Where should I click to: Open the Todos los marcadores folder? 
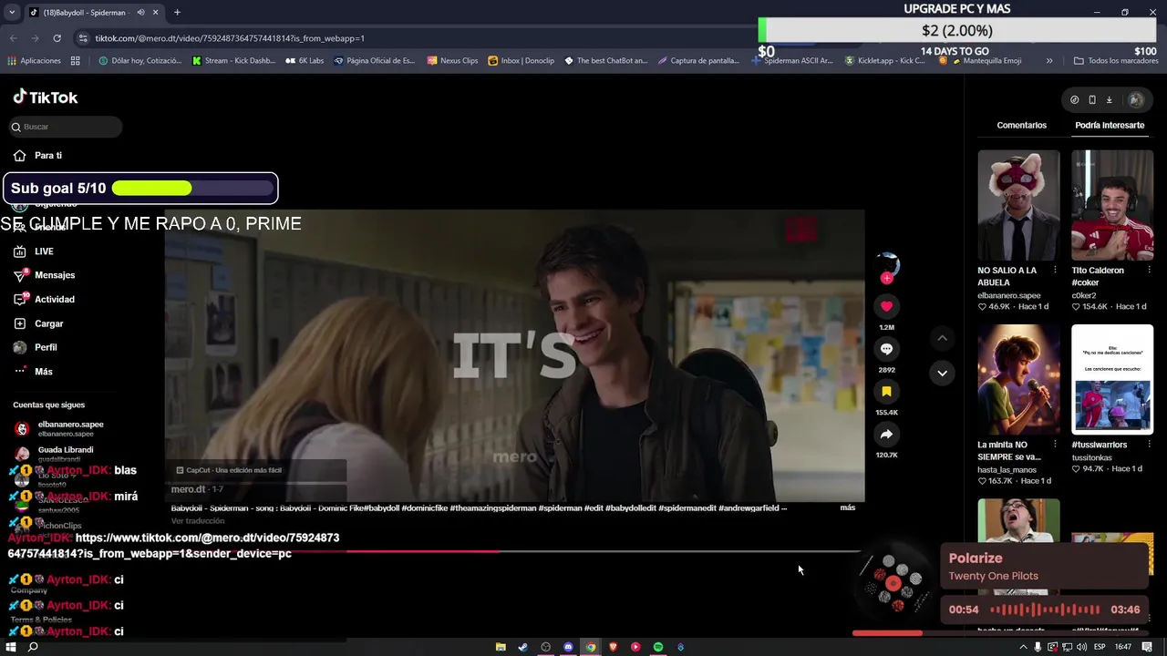click(x=1116, y=61)
